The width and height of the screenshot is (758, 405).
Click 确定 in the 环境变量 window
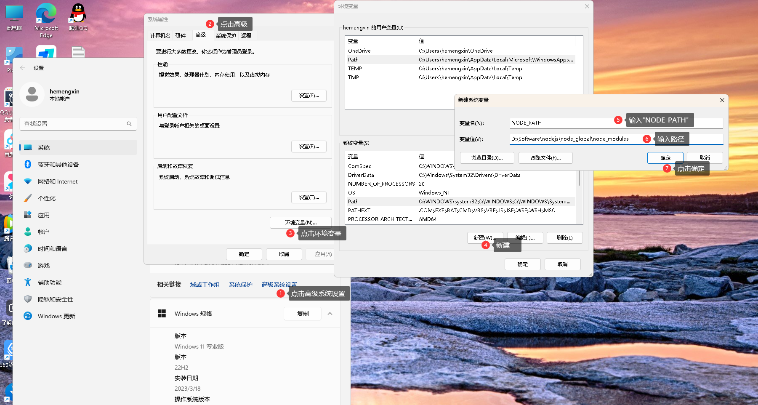point(523,264)
